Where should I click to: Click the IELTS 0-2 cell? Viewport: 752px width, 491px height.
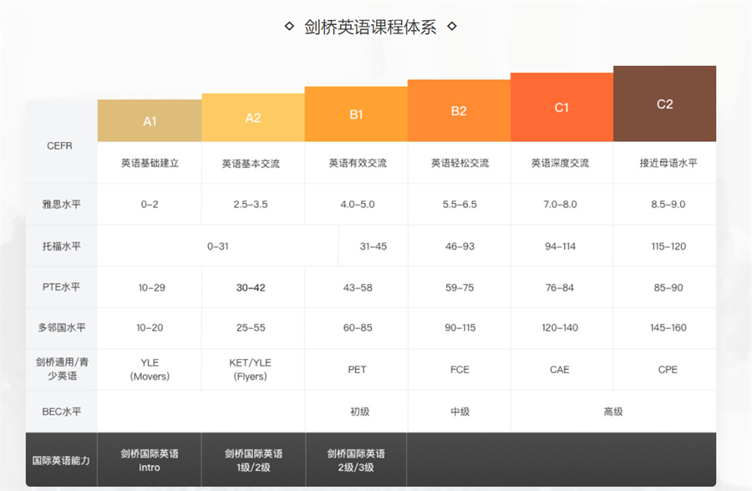coord(150,205)
